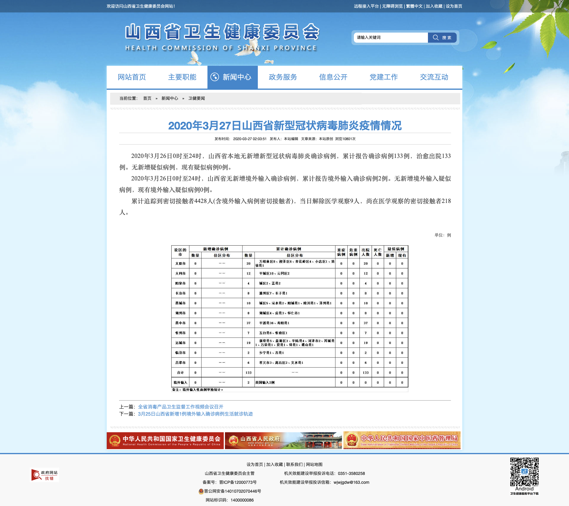Click footer 网站地图 link
Screen dimensions: 569x506
pos(314,465)
